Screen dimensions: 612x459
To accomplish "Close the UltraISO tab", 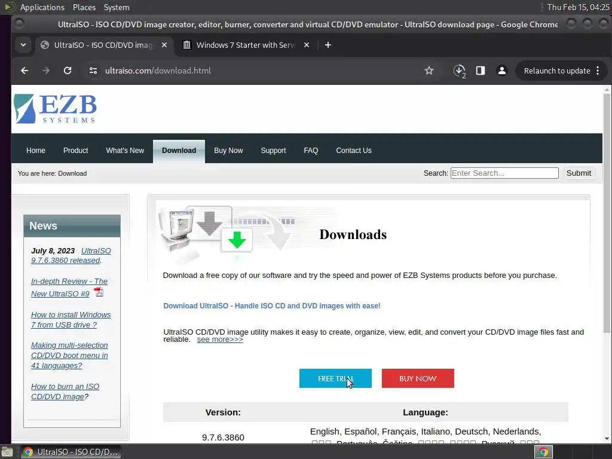I will click(x=164, y=45).
